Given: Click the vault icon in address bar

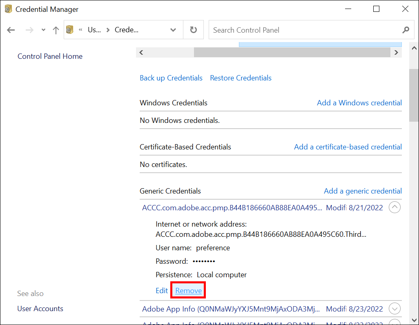Looking at the screenshot, I should 70,30.
